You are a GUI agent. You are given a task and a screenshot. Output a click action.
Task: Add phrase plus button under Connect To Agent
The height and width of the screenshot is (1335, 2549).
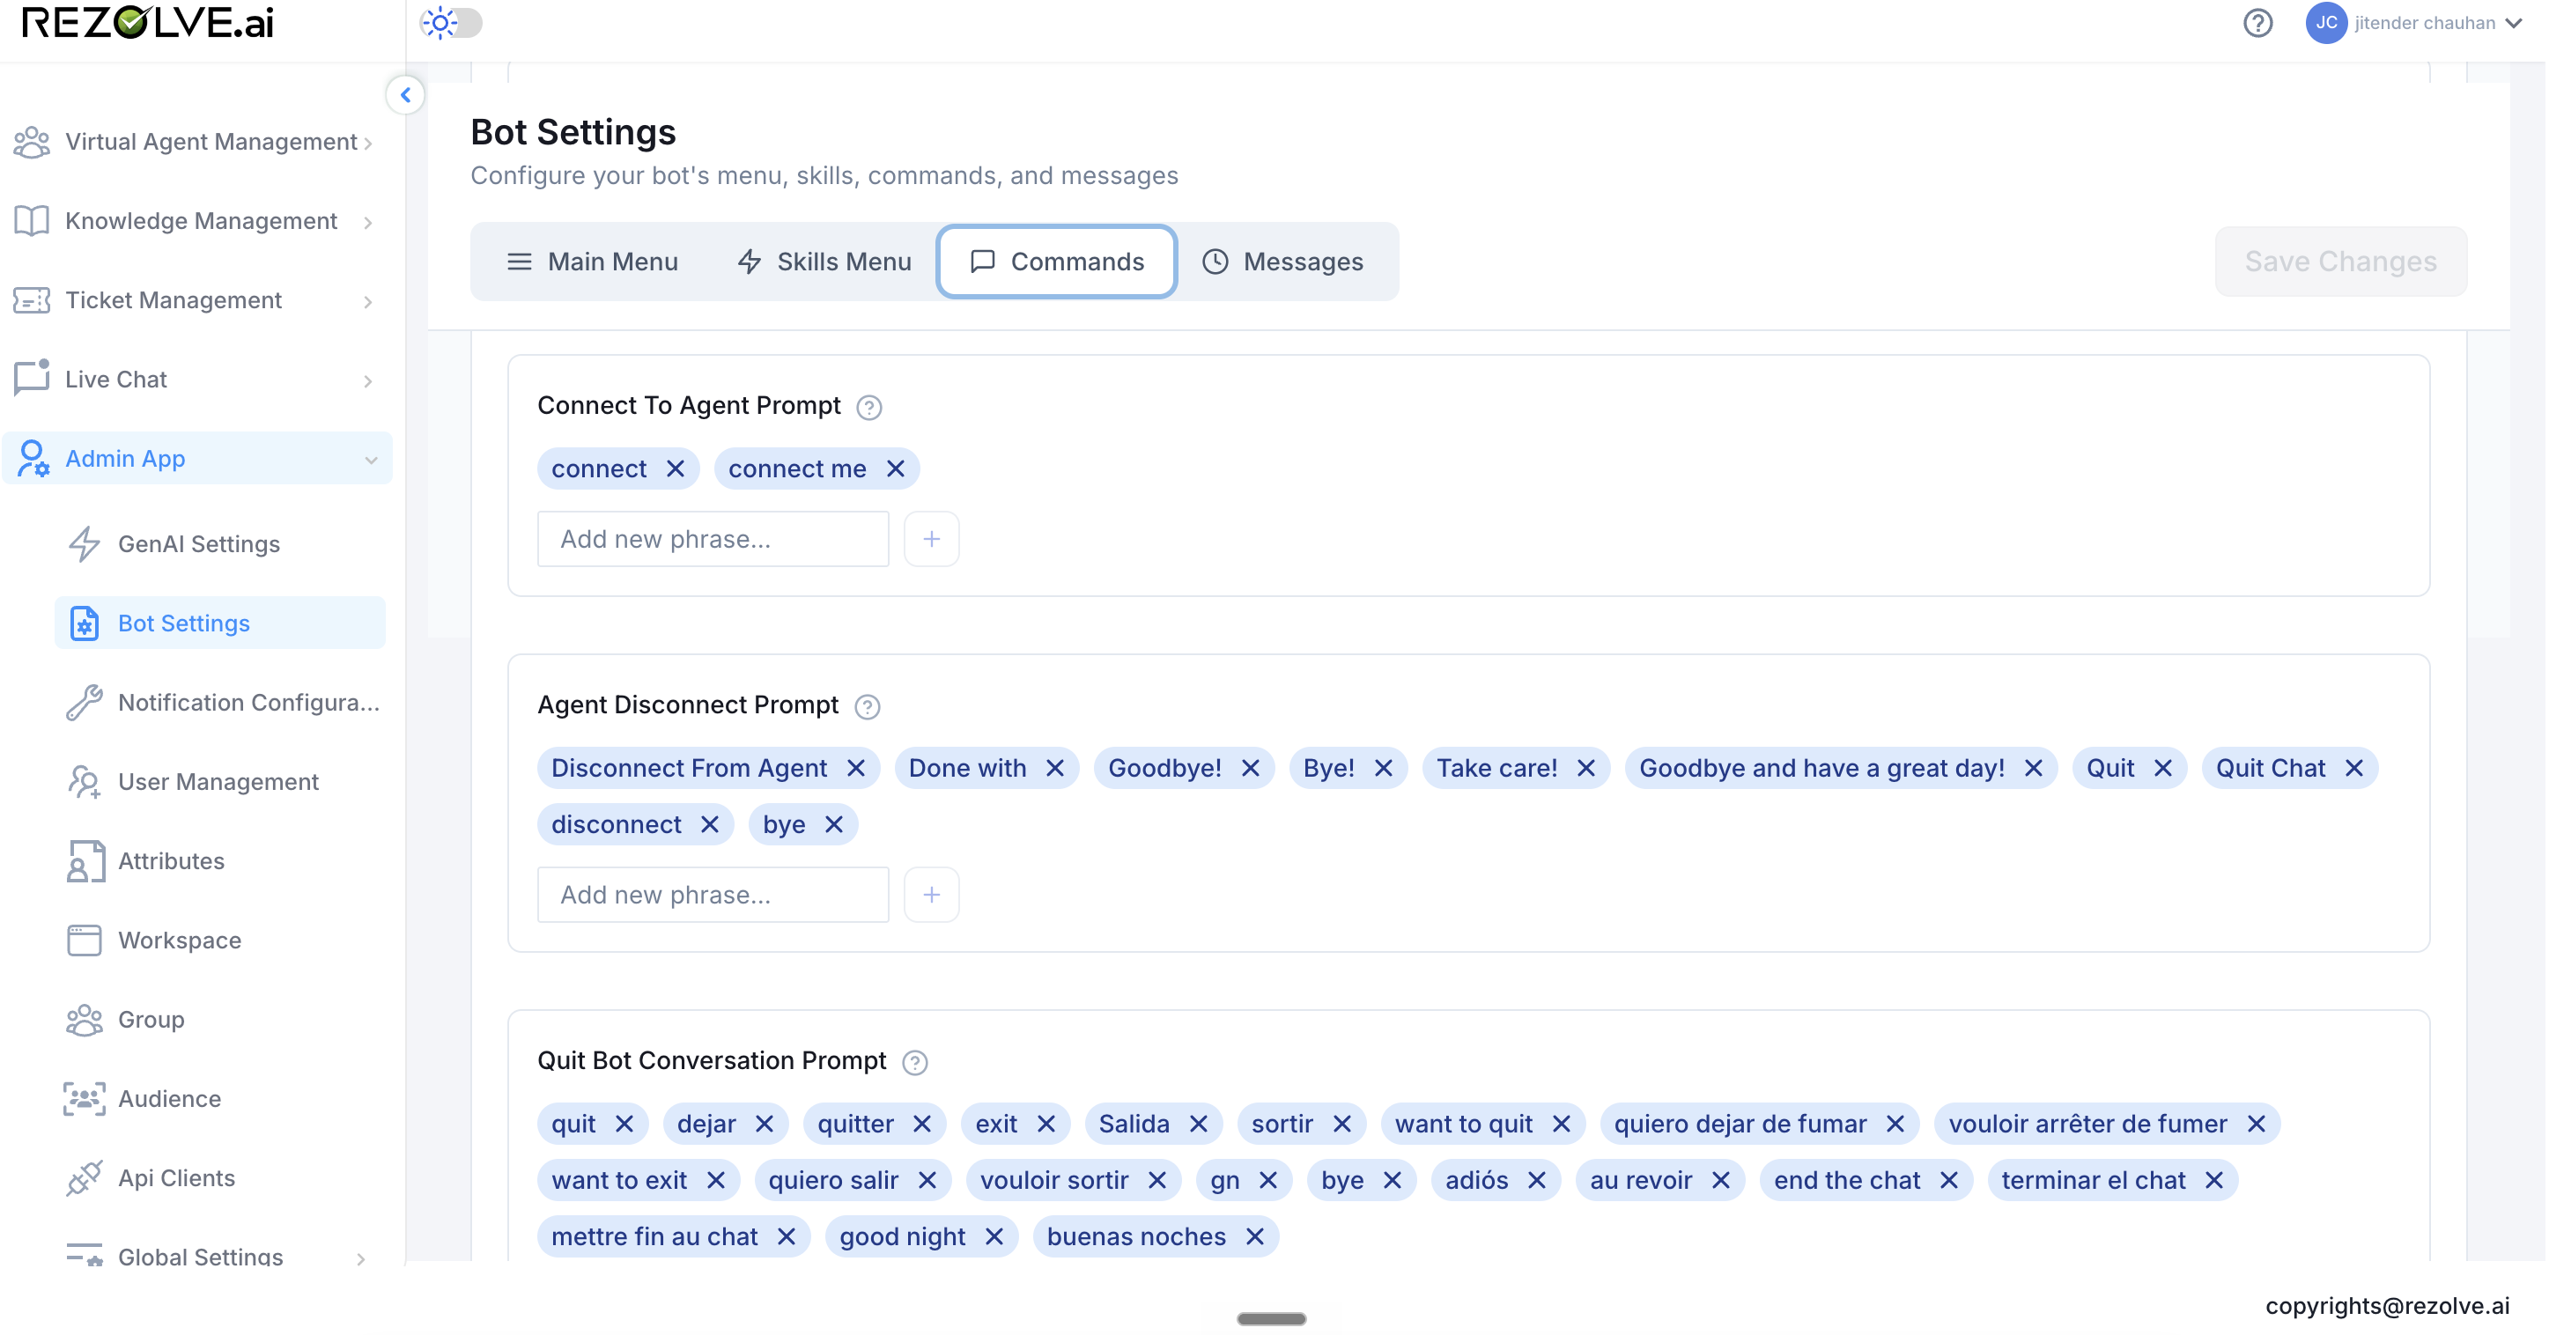931,538
